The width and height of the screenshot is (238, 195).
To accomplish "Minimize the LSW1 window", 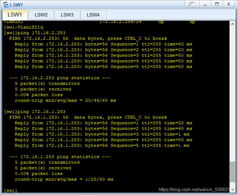I will [x=205, y=4].
